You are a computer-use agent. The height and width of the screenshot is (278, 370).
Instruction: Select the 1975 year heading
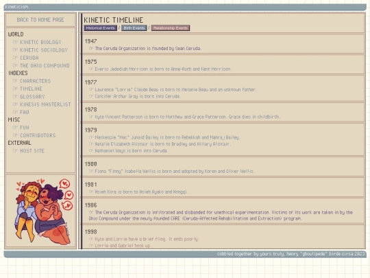[91, 62]
